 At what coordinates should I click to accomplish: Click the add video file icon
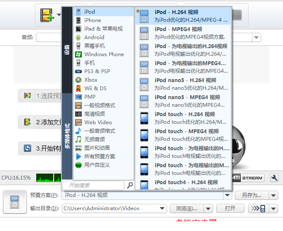47,15
